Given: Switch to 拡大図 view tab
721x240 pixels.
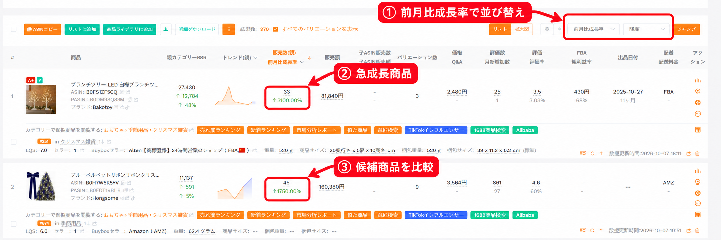Looking at the screenshot, I should coord(522,29).
